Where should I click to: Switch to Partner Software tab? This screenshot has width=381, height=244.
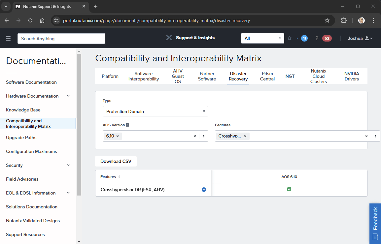click(207, 76)
